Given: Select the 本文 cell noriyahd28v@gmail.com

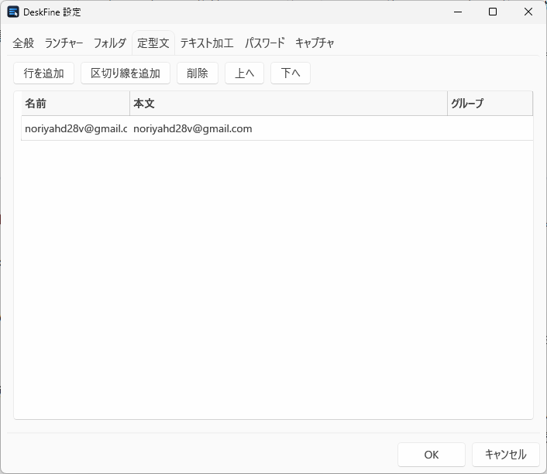Looking at the screenshot, I should (x=288, y=128).
